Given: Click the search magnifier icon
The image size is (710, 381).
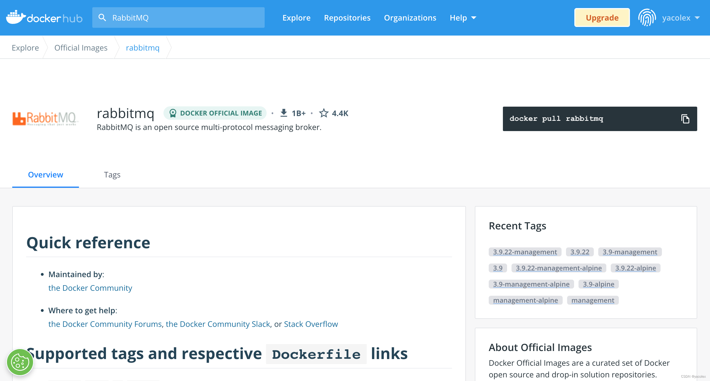Looking at the screenshot, I should pyautogui.click(x=102, y=17).
